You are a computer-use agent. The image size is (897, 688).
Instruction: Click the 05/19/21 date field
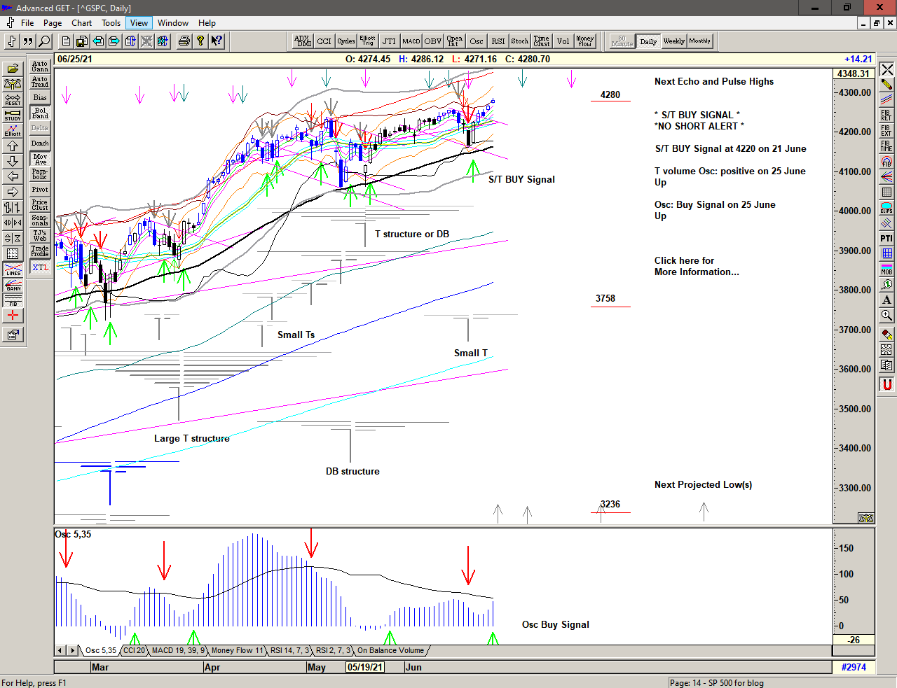pyautogui.click(x=365, y=667)
